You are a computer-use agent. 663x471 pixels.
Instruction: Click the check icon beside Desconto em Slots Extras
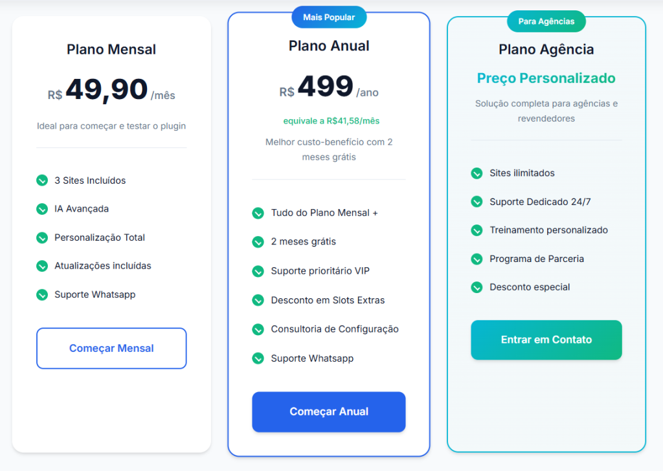click(258, 300)
